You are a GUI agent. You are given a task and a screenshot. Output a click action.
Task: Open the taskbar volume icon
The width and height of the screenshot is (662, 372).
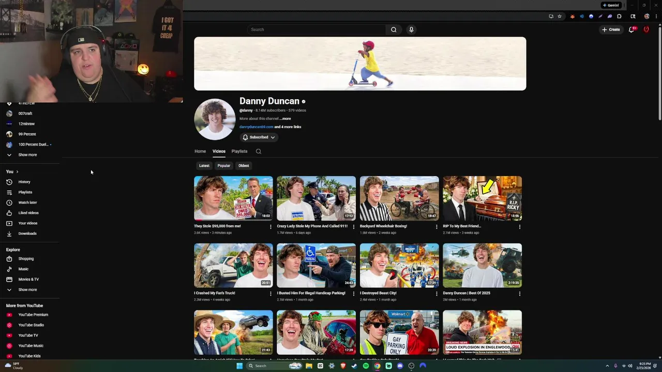pos(629,366)
